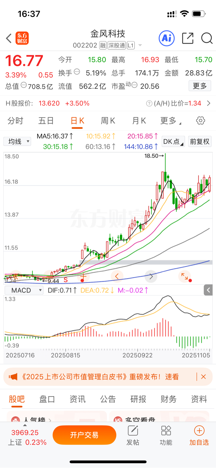Expand the 更多 chart period menu
Viewport: 216px width, 468px height.
pos(171,121)
